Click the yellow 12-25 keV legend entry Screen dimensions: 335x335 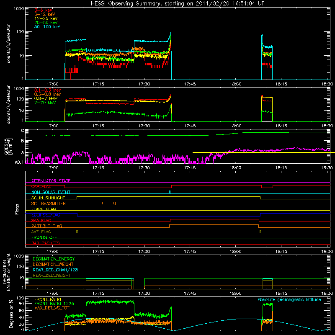point(46,18)
